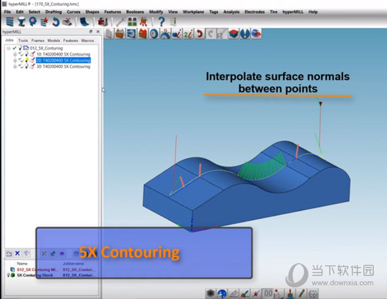387x299 pixels.
Task: Click the blue circular arrow update icon
Action: 55,22
